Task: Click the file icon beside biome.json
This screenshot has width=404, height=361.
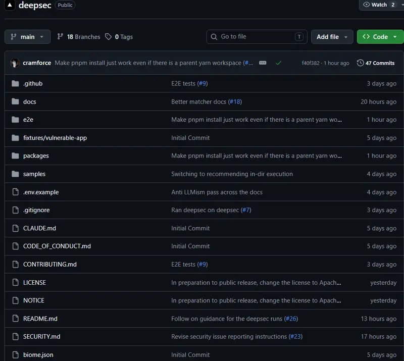Action: point(16,355)
